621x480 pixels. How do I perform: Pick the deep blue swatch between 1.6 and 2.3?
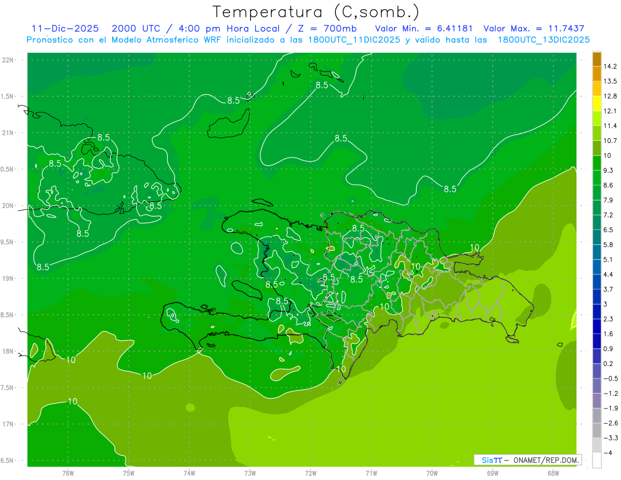coord(597,327)
